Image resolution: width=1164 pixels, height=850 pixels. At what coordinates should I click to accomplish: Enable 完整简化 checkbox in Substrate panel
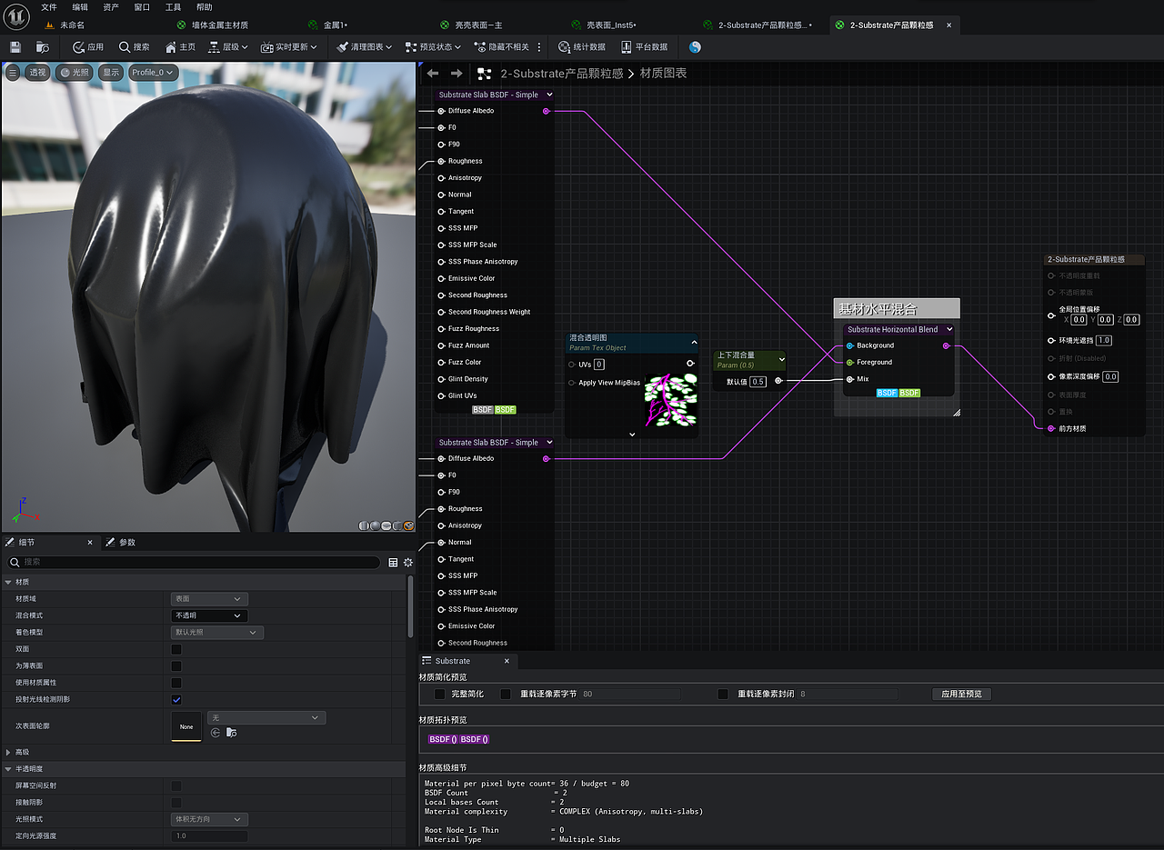pyautogui.click(x=440, y=695)
